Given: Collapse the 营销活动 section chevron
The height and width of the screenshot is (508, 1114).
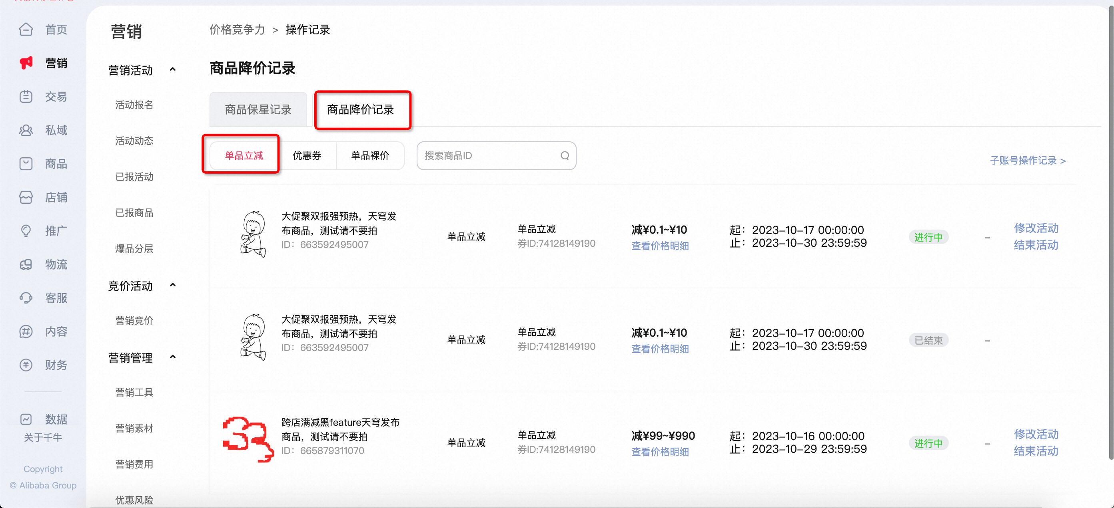Looking at the screenshot, I should [173, 69].
